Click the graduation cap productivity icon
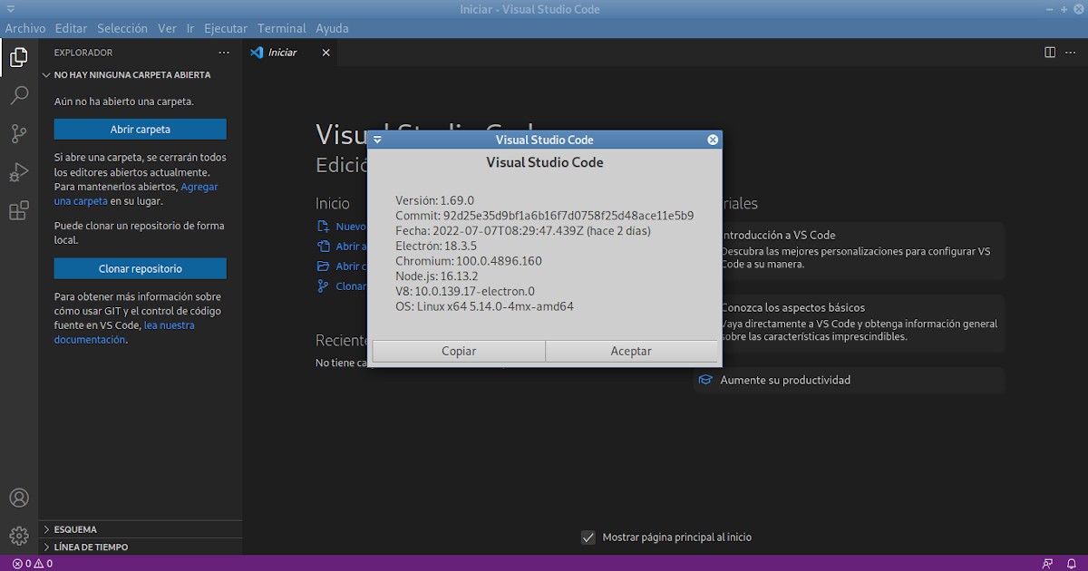This screenshot has height=571, width=1088. [x=705, y=380]
